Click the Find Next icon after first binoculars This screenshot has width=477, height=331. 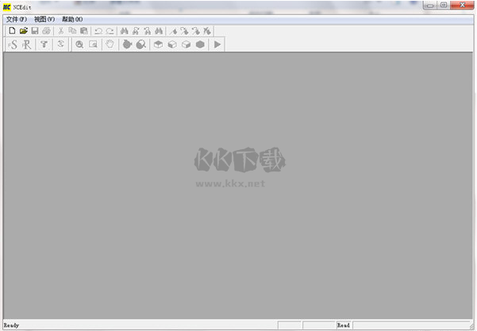click(x=136, y=31)
